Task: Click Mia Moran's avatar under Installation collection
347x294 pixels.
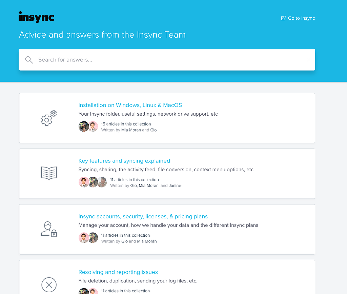Action: point(84,126)
